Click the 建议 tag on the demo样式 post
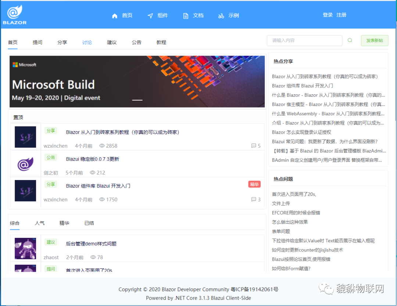The width and height of the screenshot is (397, 306). pyautogui.click(x=51, y=242)
